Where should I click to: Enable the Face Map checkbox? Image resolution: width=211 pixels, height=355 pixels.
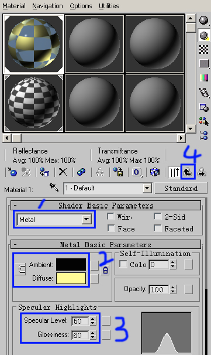(x=110, y=228)
